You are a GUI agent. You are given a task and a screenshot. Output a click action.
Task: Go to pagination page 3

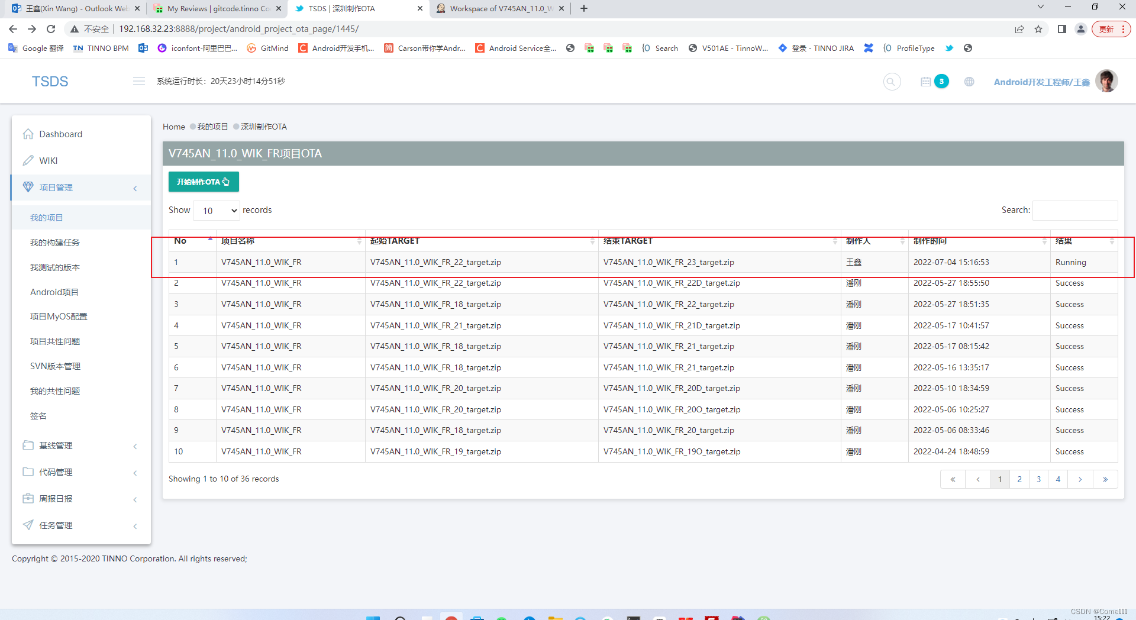click(1038, 479)
